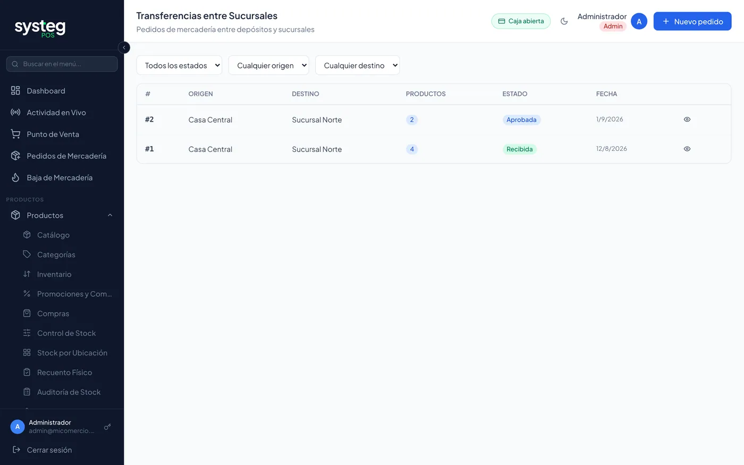744x465 pixels.
Task: Click the #1 transfer number
Action: (149, 149)
